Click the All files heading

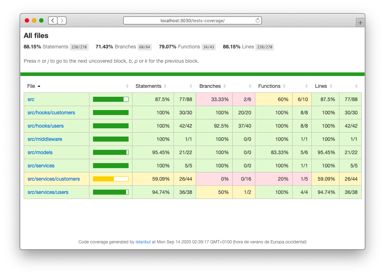pyautogui.click(x=36, y=35)
